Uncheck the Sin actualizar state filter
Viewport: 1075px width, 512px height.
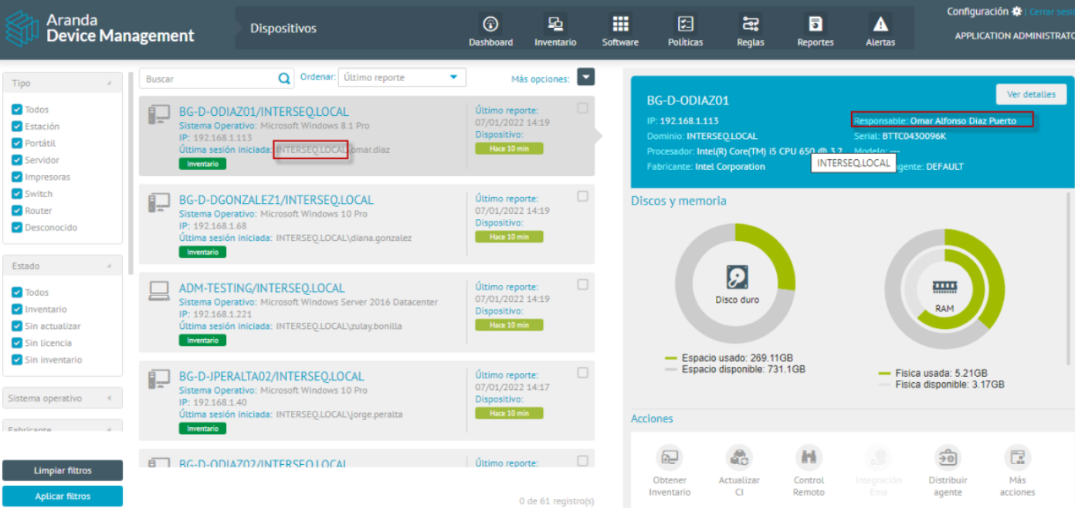click(17, 326)
